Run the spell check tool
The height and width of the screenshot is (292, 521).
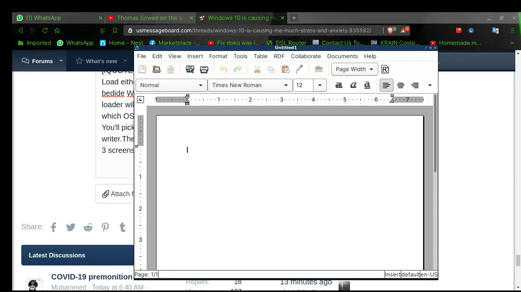pyautogui.click(x=318, y=69)
